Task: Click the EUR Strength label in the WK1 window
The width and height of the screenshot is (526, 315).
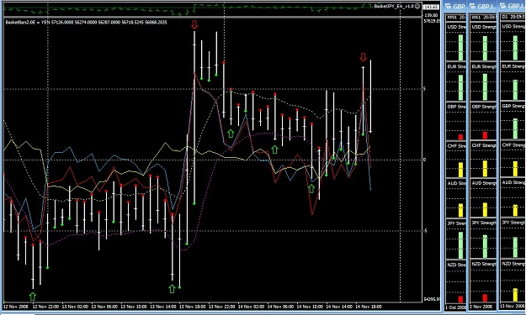Action: pyautogui.click(x=483, y=66)
